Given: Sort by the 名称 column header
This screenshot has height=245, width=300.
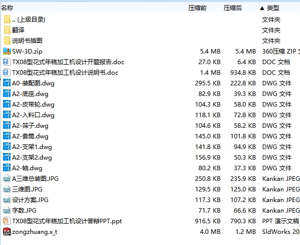Looking at the screenshot, I should 7,8.
